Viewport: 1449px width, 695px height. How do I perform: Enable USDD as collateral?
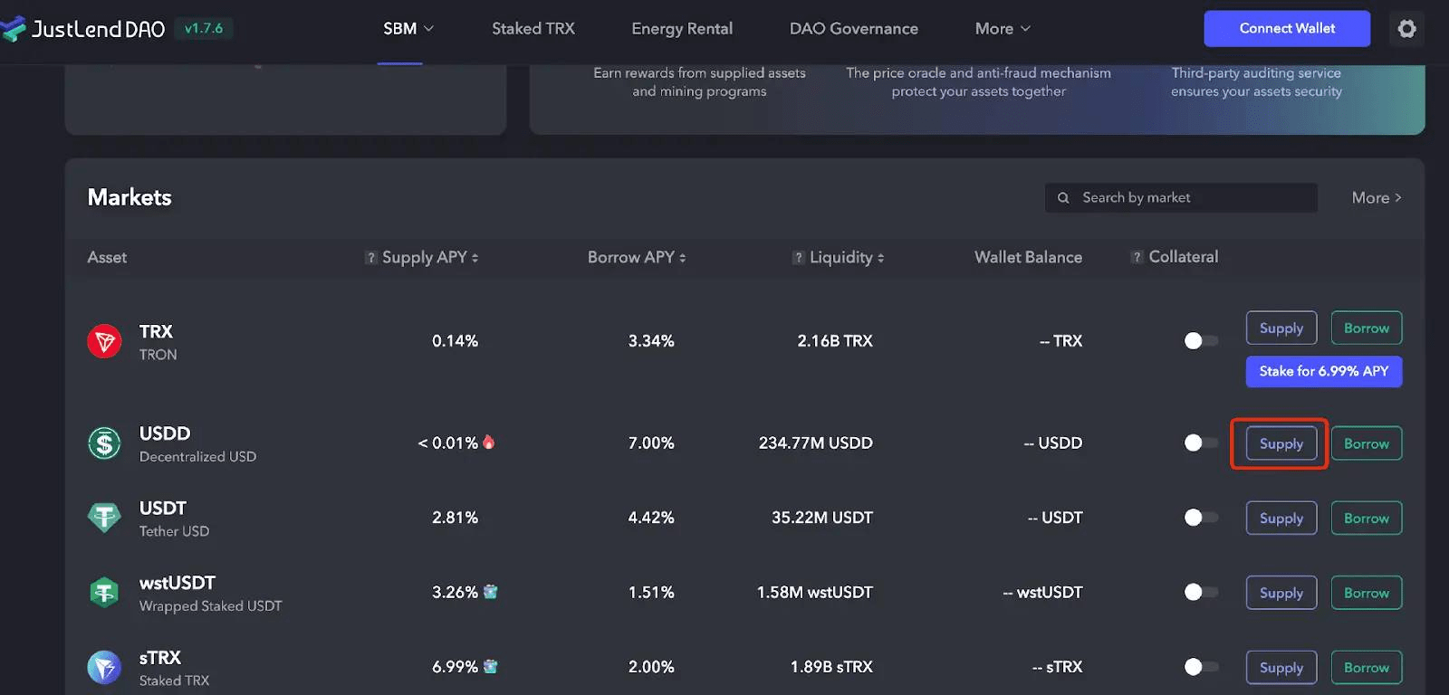pos(1201,443)
